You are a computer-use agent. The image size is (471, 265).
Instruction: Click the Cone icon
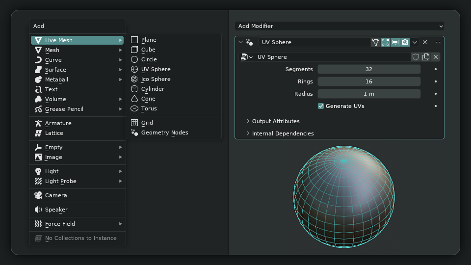pos(134,99)
